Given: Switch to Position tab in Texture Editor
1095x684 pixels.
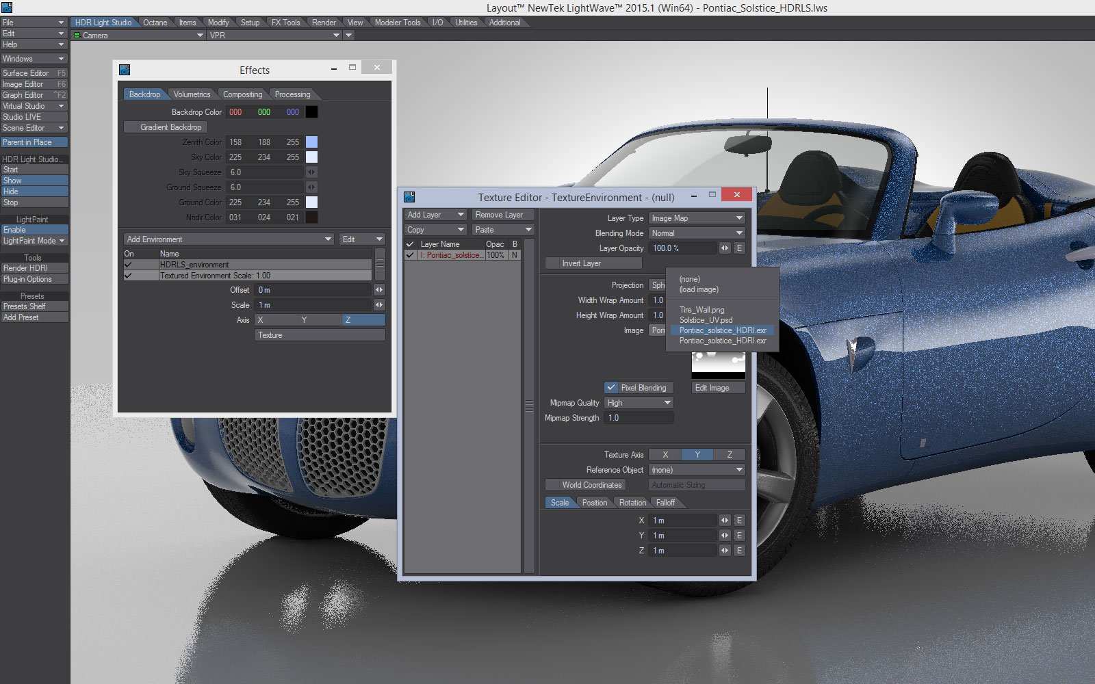Looking at the screenshot, I should (x=595, y=503).
